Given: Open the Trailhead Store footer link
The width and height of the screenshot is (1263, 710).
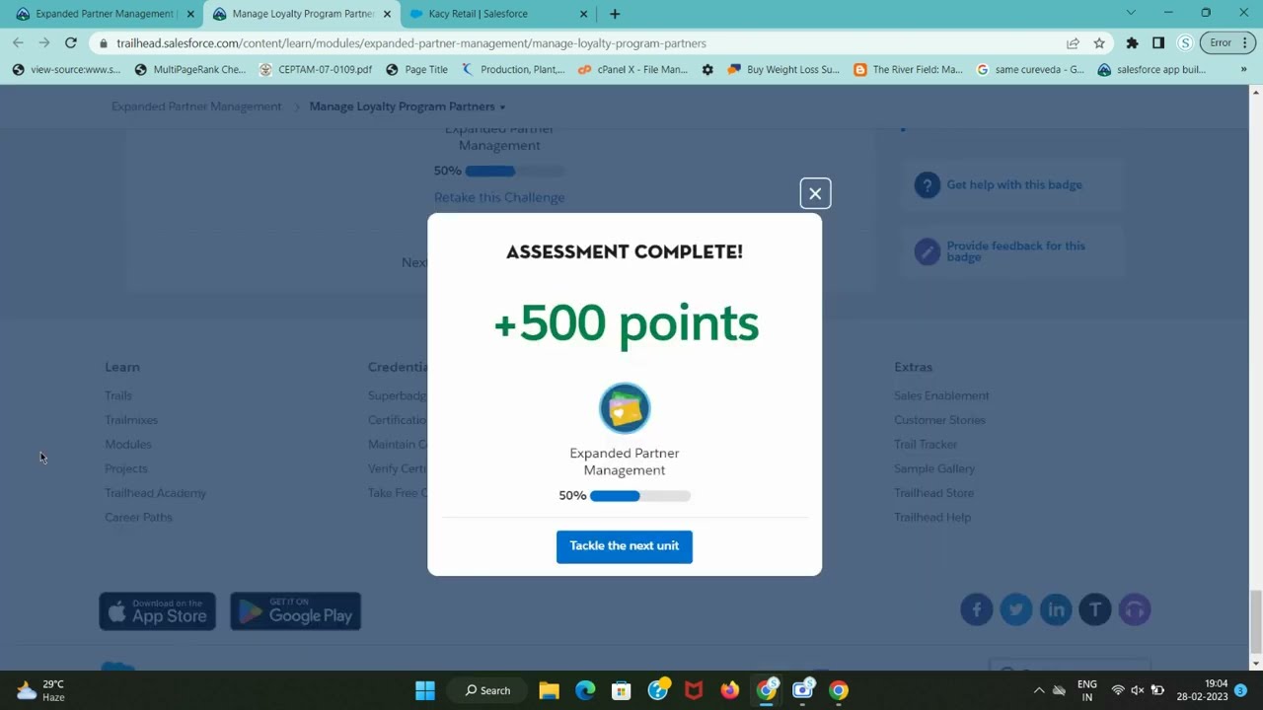Looking at the screenshot, I should 933,493.
